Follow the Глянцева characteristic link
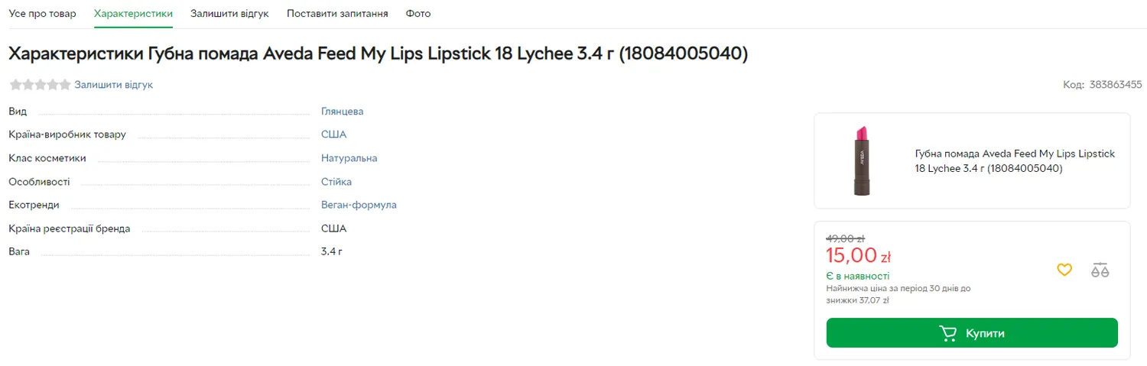The height and width of the screenshot is (366, 1147). (342, 112)
